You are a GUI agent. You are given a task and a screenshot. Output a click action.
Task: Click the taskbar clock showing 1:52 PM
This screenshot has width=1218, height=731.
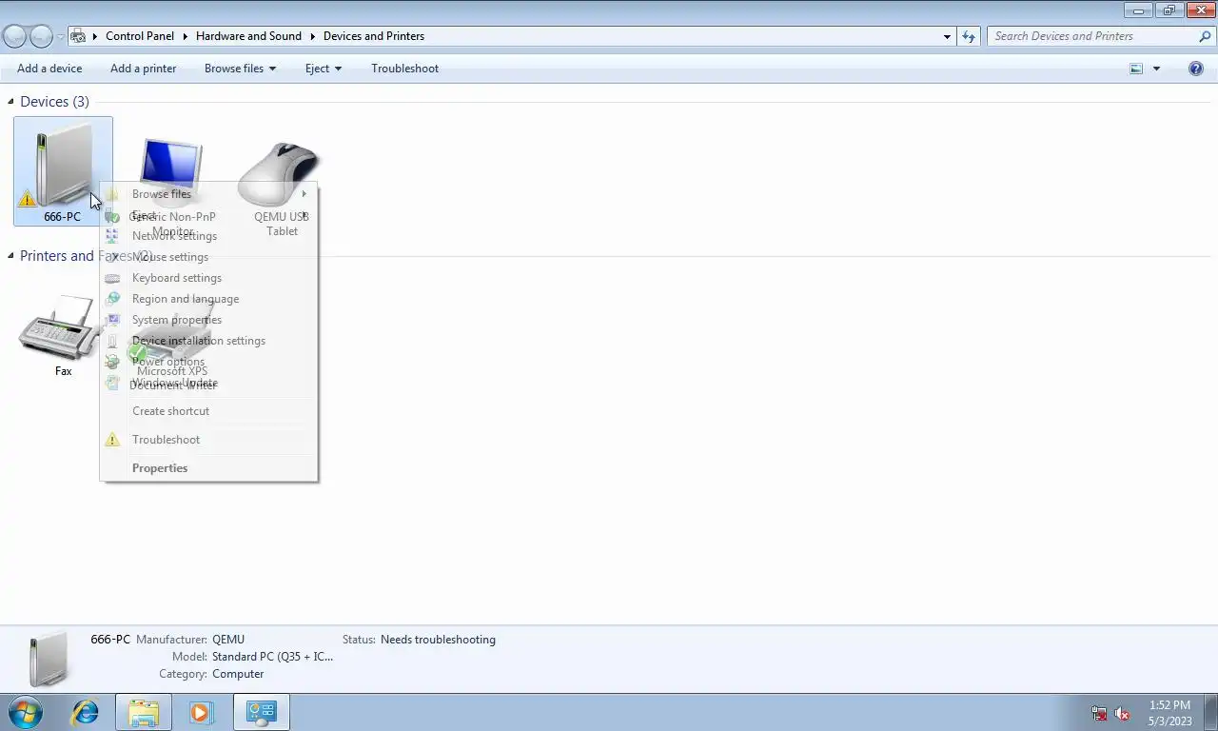coord(1169,713)
